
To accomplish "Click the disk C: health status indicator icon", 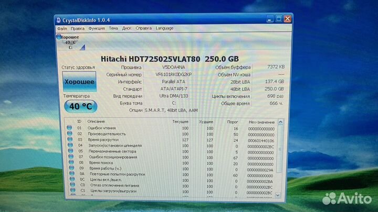I will point(59,38).
